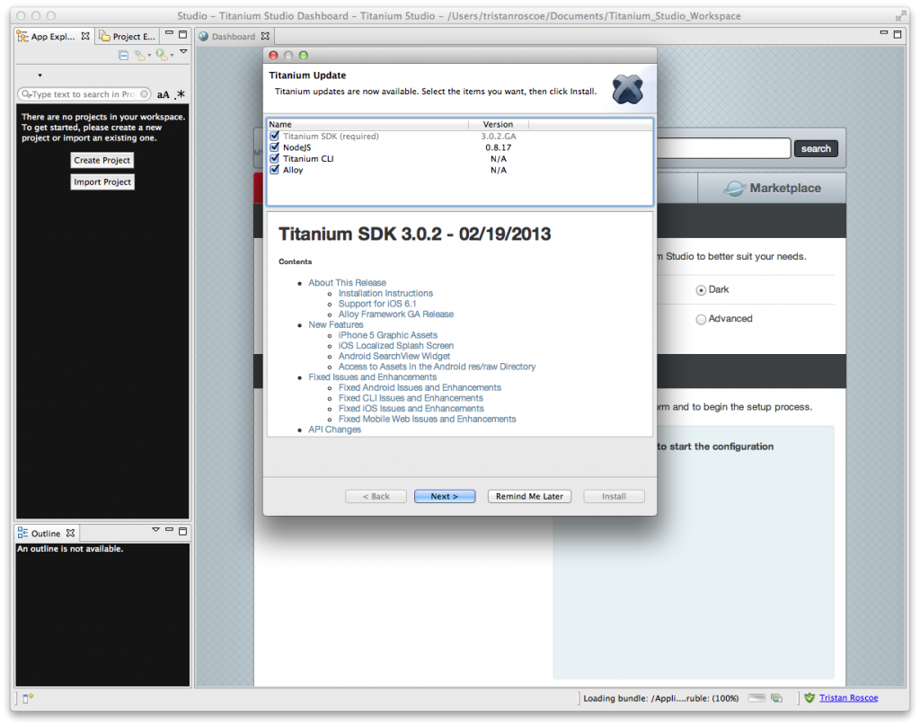Screen dimensions: 920x726
Task: Toggle regular expression search .* icon
Action: coord(180,94)
